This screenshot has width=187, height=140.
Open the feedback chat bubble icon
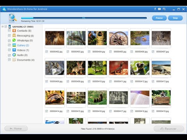coord(159,9)
